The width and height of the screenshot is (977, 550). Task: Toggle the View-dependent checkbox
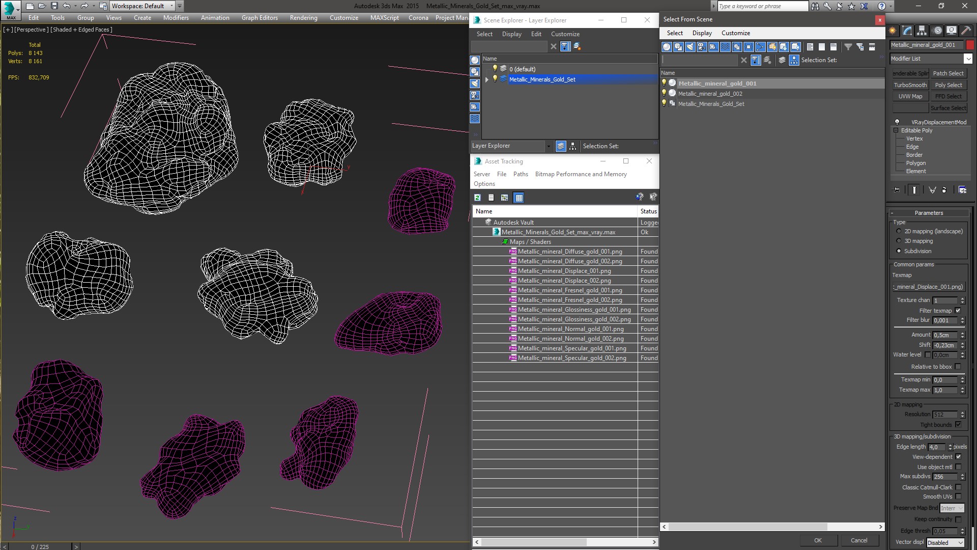958,457
